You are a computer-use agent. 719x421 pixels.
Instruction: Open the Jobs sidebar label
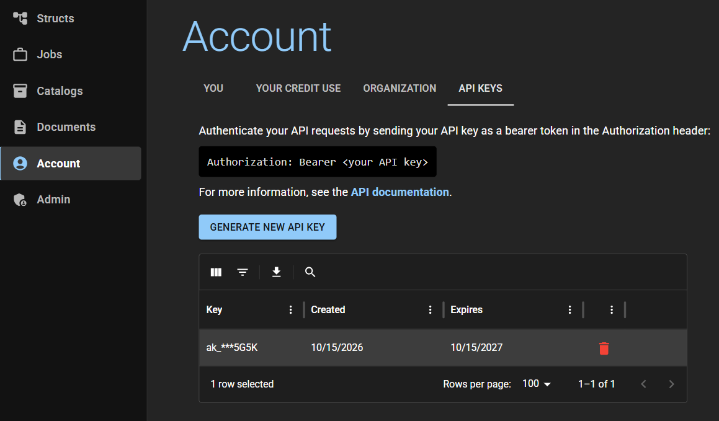coord(50,55)
